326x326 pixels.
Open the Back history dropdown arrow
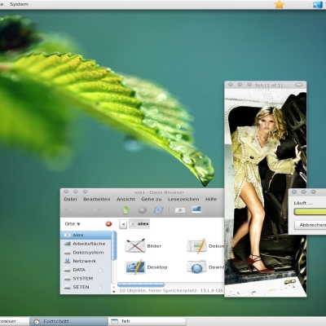(83, 210)
